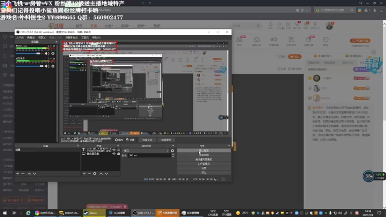Mute 桌面音频 with speaker icon

[x=47, y=66]
